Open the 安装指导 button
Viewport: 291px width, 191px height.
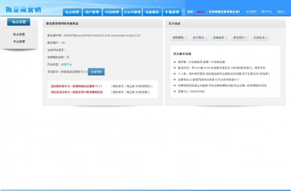pyautogui.click(x=220, y=38)
